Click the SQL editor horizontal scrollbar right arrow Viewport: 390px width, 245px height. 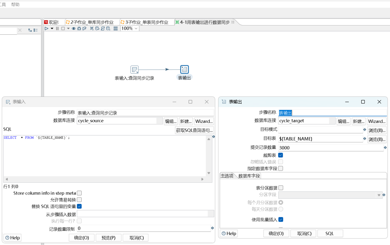click(x=202, y=179)
